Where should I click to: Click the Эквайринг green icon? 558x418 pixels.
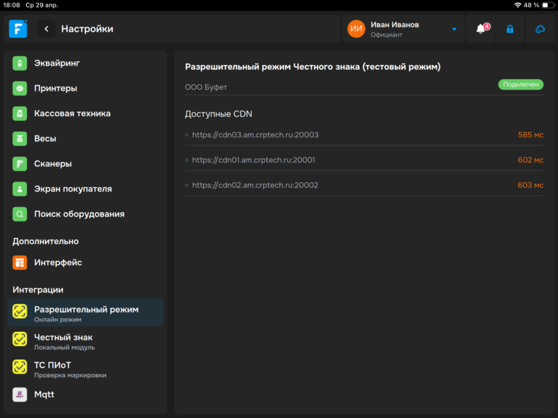click(x=20, y=63)
